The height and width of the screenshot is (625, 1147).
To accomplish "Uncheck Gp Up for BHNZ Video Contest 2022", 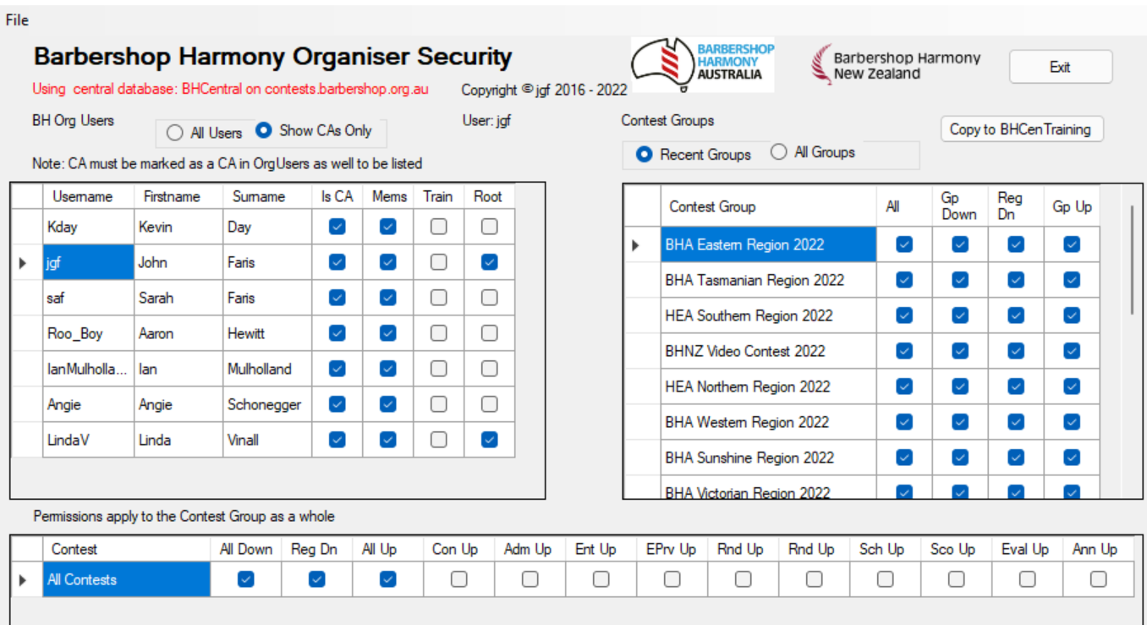I will 1072,351.
